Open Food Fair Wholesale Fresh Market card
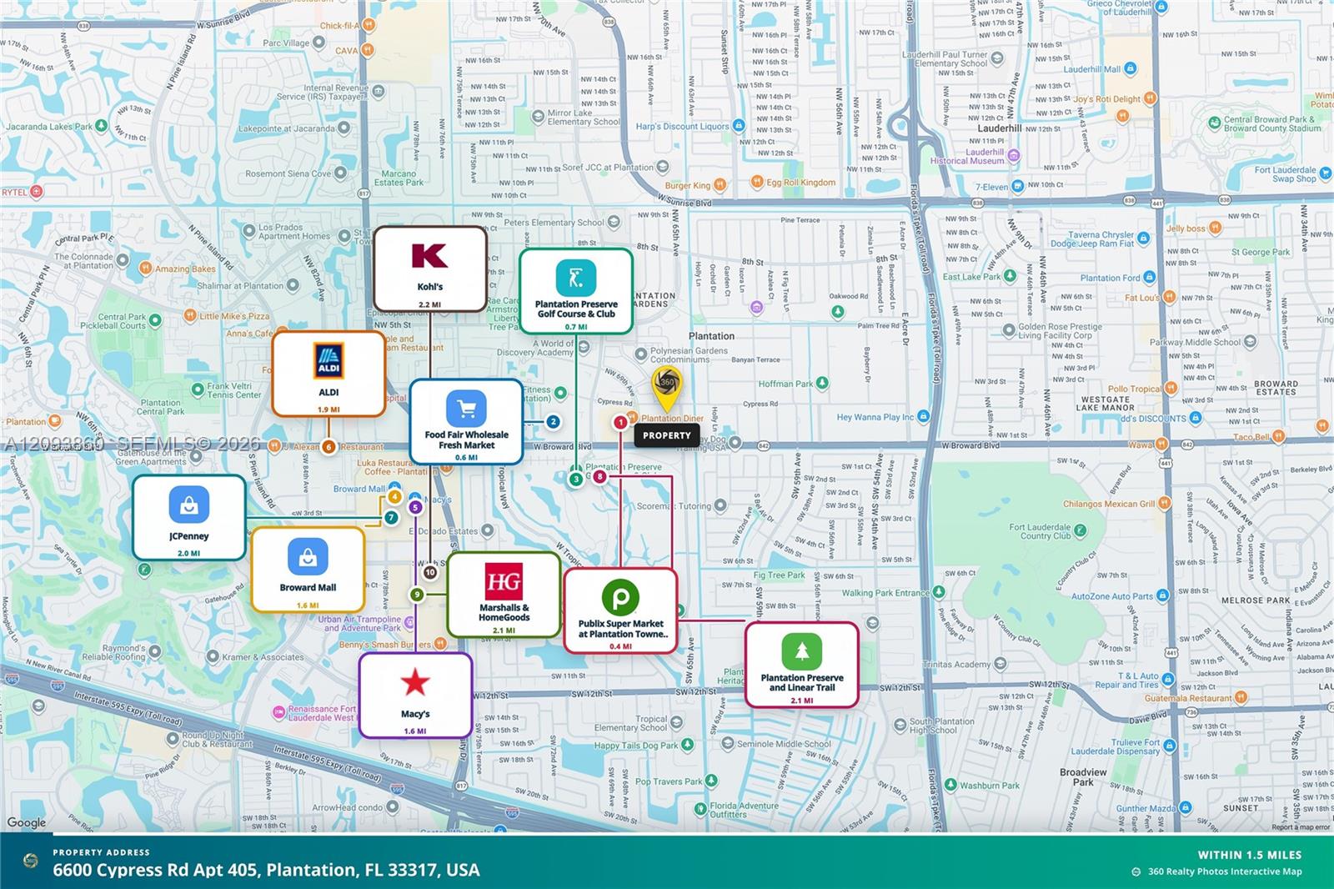 [466, 422]
